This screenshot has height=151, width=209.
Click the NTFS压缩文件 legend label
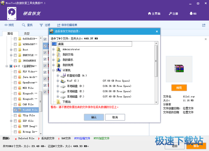coord(82,139)
